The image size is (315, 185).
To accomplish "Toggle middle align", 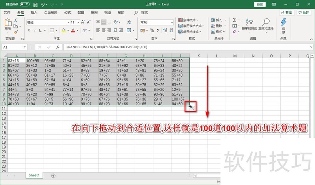I will pos(104,22).
